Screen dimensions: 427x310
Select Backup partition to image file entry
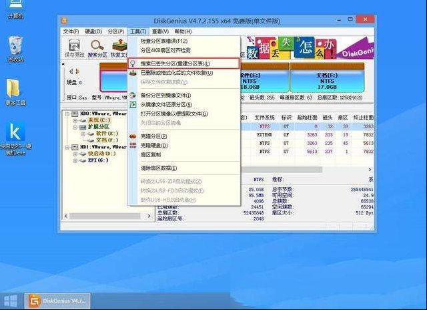click(x=184, y=96)
